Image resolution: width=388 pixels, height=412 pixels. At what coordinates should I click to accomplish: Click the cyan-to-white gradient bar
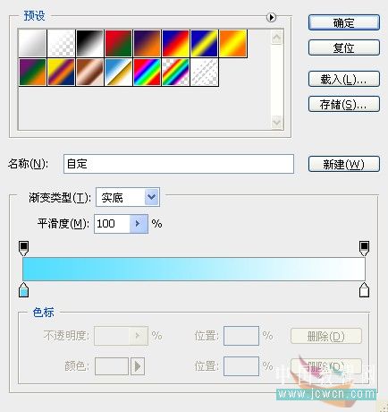194,269
